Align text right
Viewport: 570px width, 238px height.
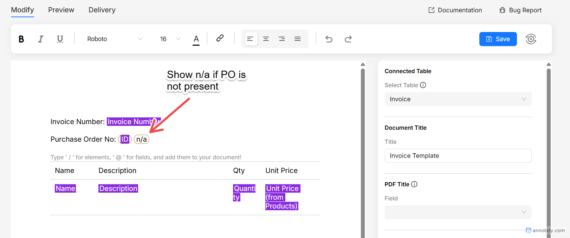(282, 39)
